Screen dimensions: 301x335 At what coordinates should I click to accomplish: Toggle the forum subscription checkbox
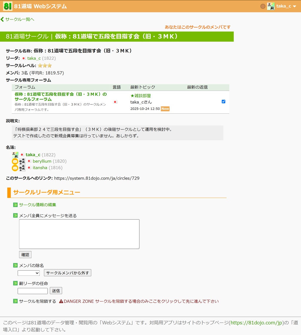[223, 101]
